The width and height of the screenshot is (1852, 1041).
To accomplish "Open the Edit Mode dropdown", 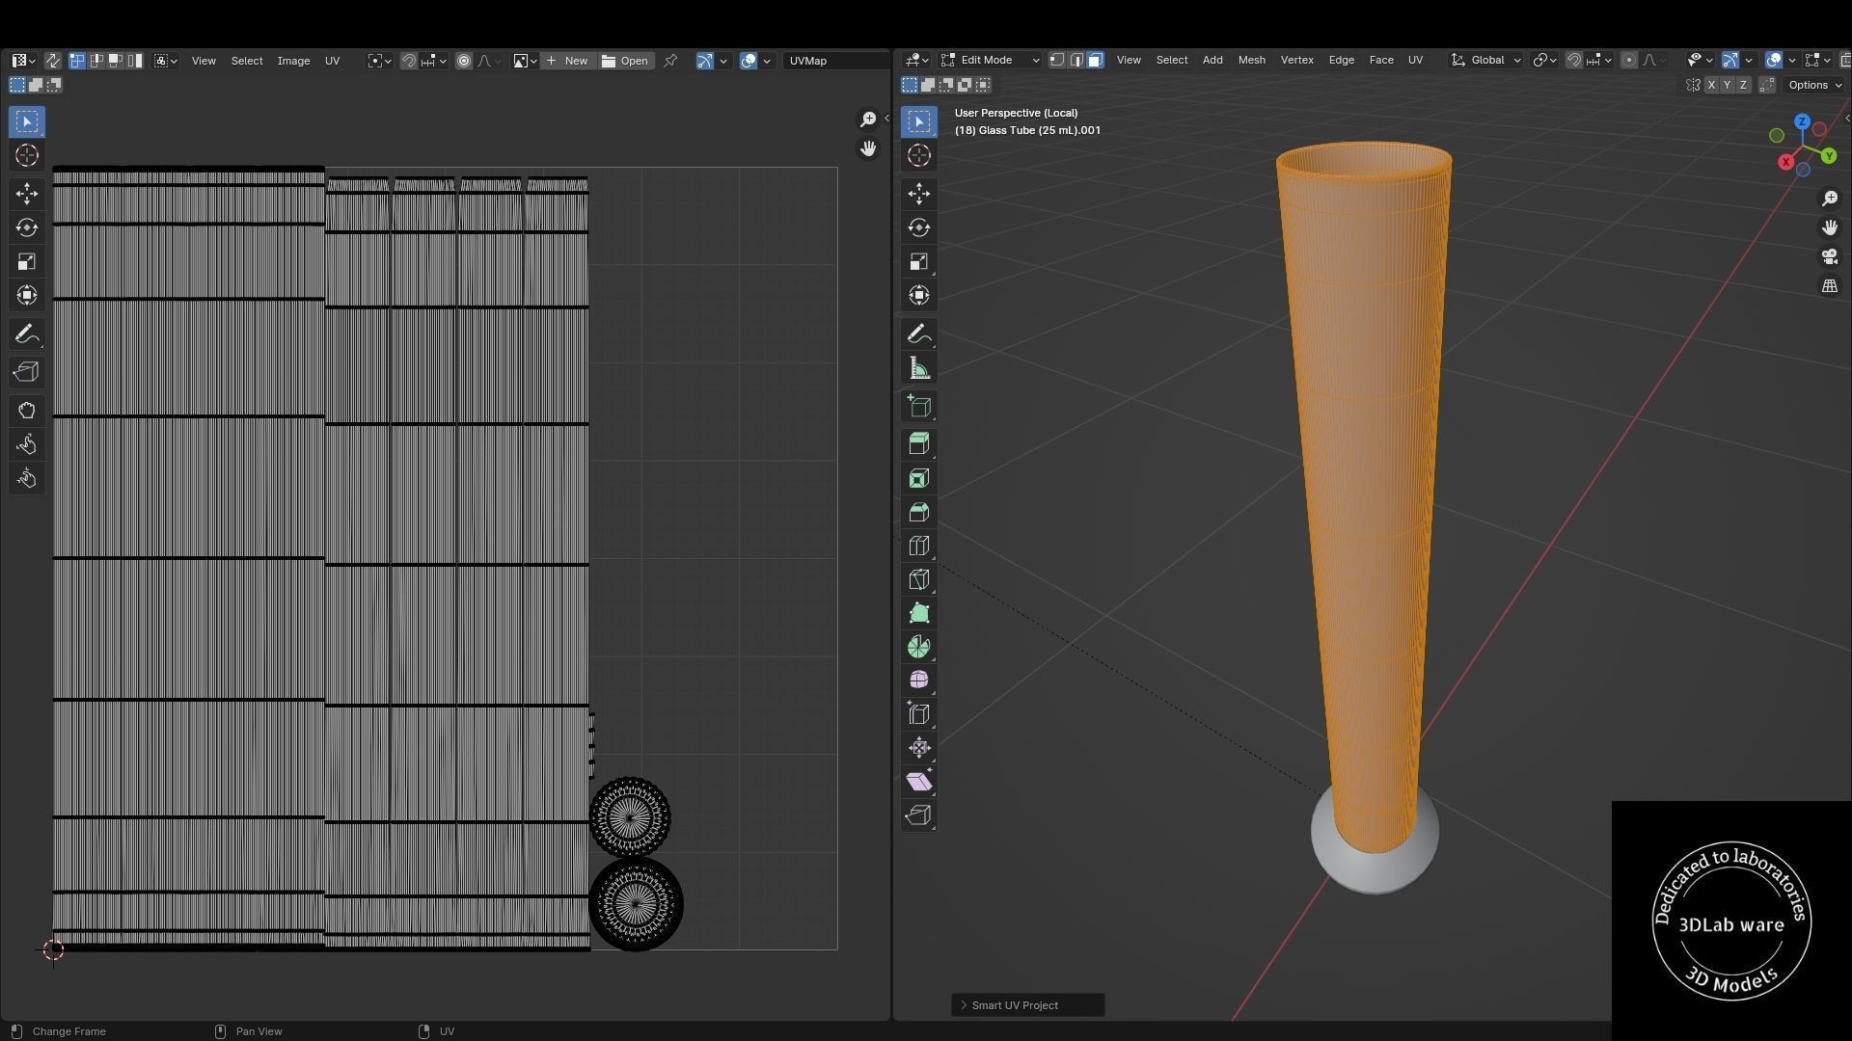I will point(991,60).
